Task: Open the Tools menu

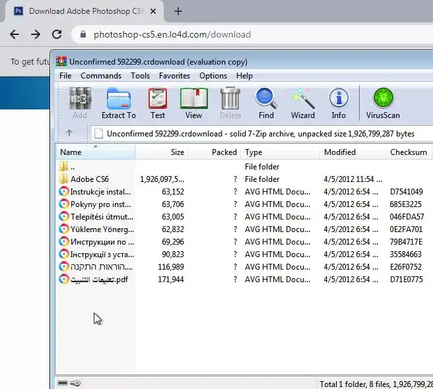Action: point(141,76)
